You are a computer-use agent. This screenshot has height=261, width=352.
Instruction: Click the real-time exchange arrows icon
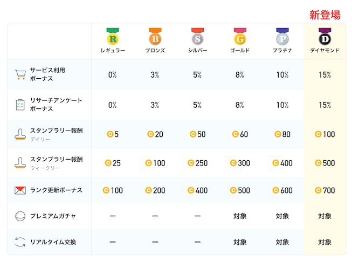click(x=20, y=242)
